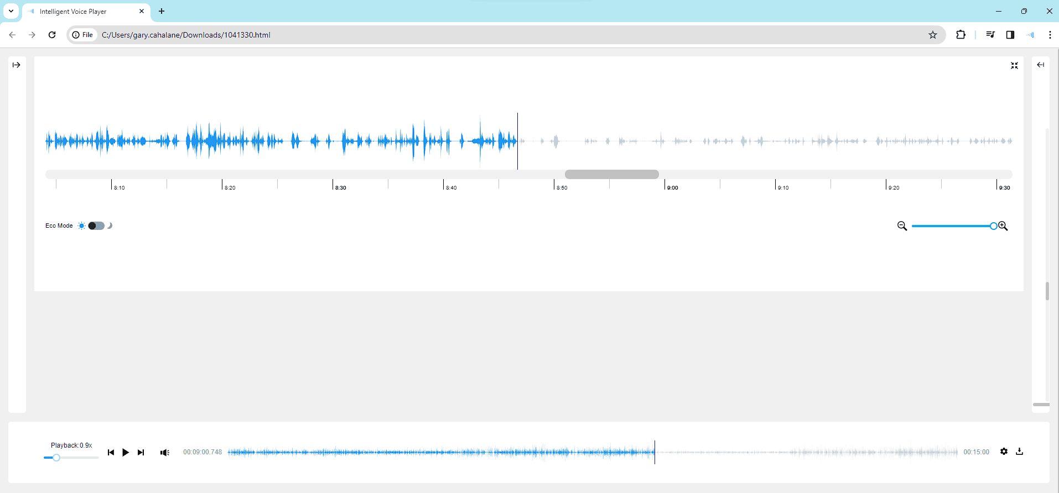Click the 00:09:00.748 current time text

[x=203, y=452]
